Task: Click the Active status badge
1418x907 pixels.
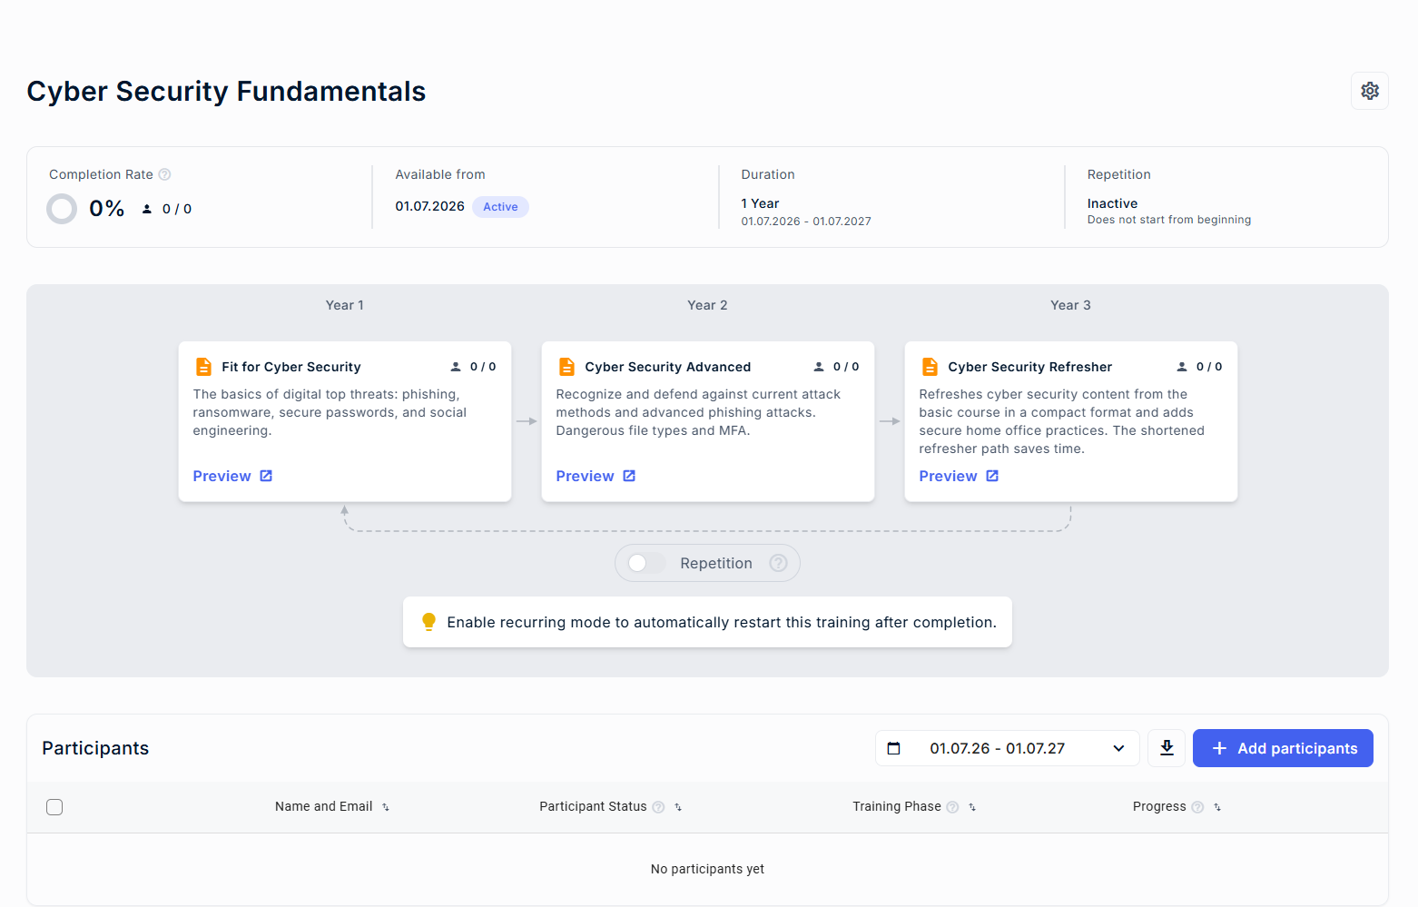Action: [x=500, y=207]
